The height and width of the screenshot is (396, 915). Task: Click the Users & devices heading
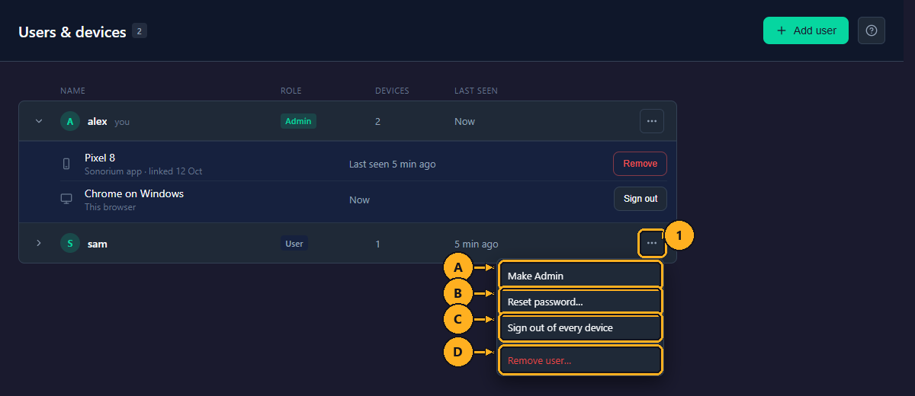pyautogui.click(x=72, y=32)
